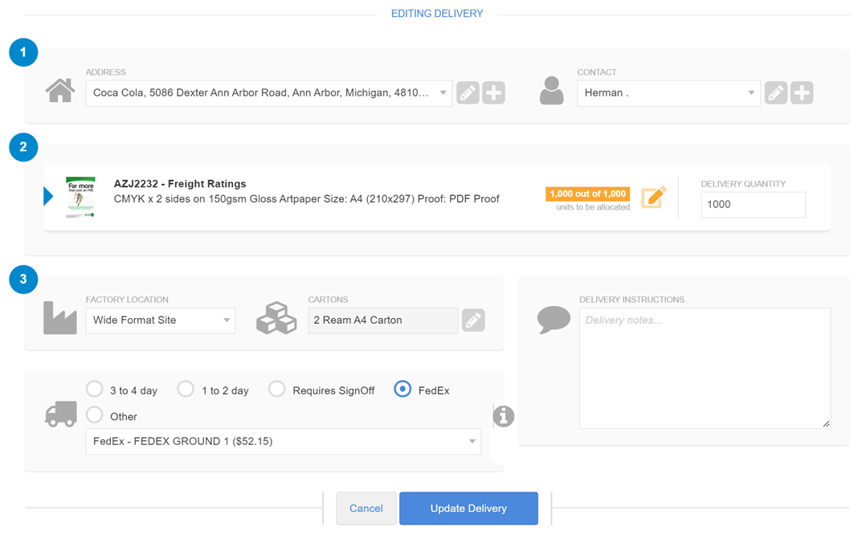This screenshot has width=866, height=535.
Task: Select the 1 to 2 day option
Action: click(x=186, y=389)
